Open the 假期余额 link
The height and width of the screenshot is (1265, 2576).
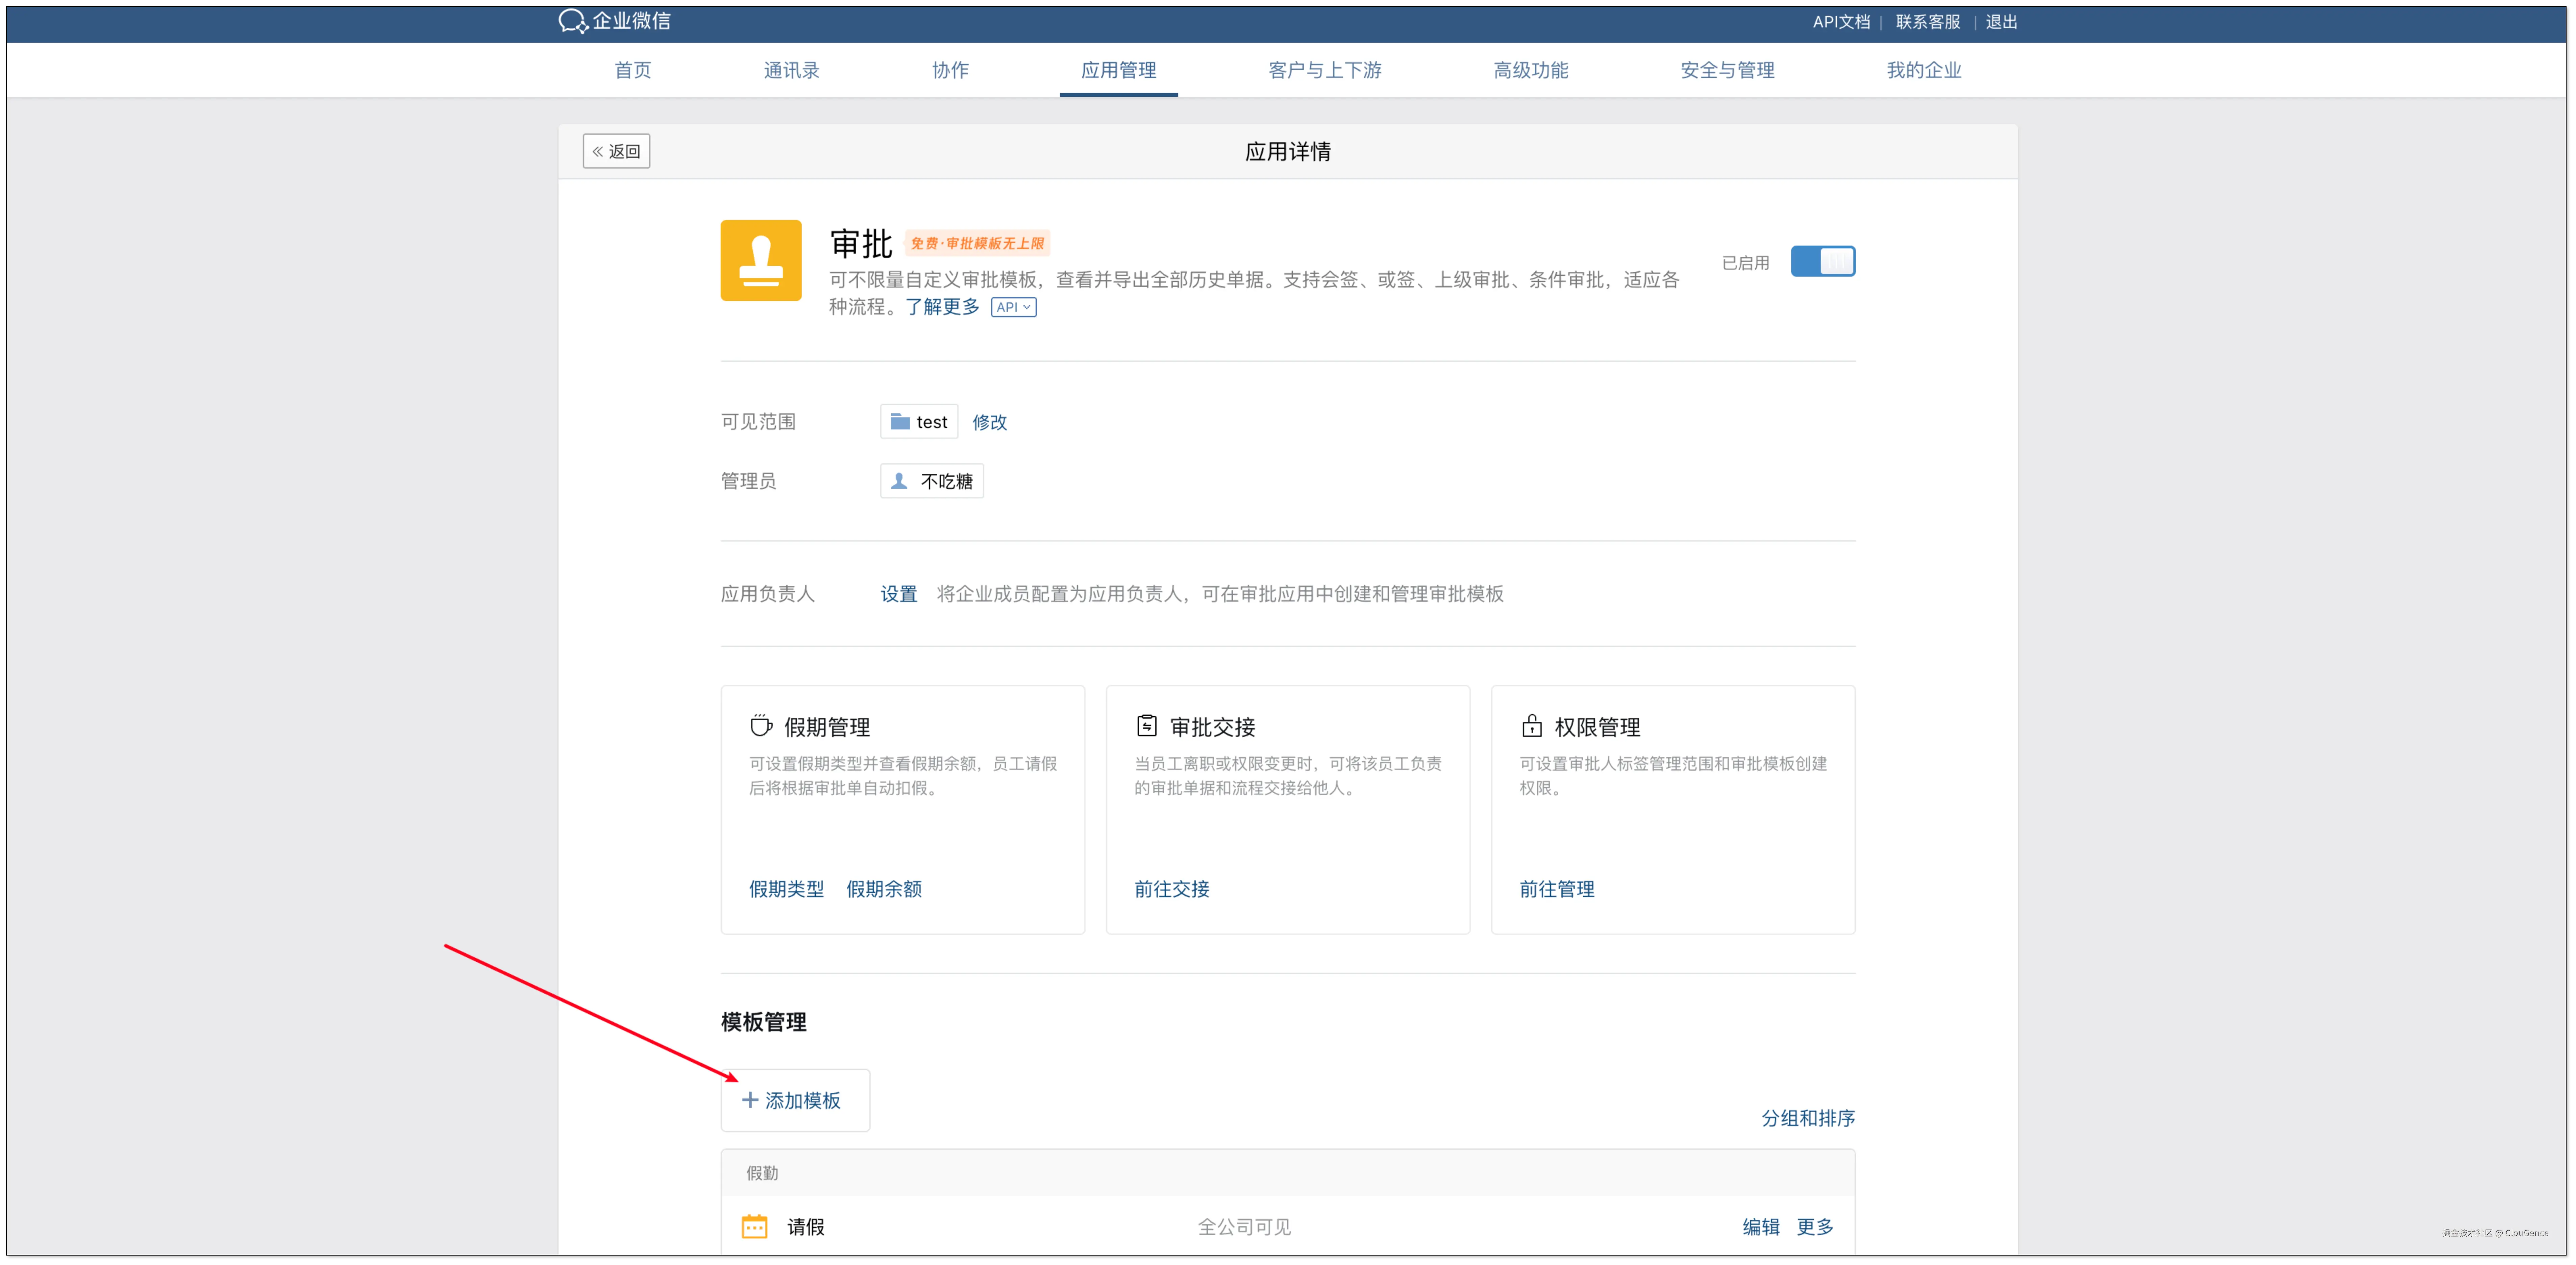(x=884, y=889)
